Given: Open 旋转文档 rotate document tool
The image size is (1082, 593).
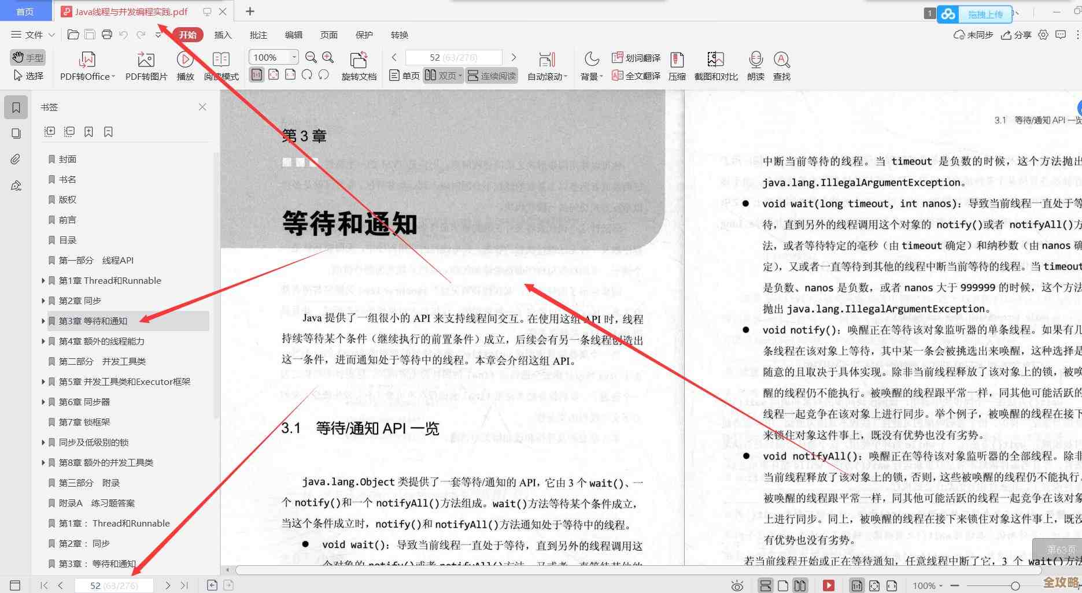Looking at the screenshot, I should (359, 65).
